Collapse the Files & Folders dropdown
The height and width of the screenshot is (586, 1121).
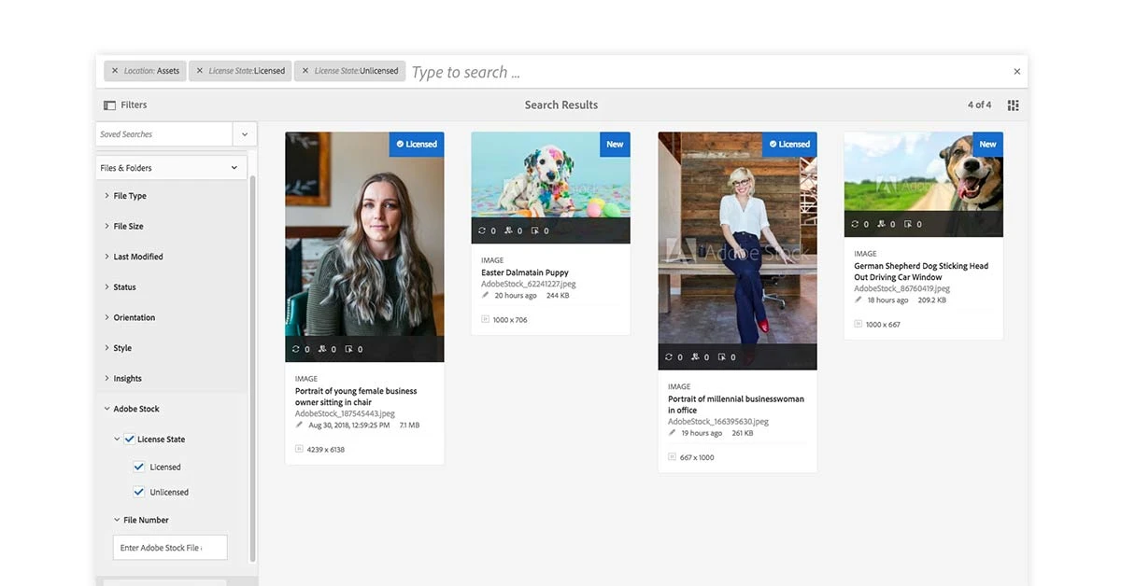pyautogui.click(x=233, y=166)
